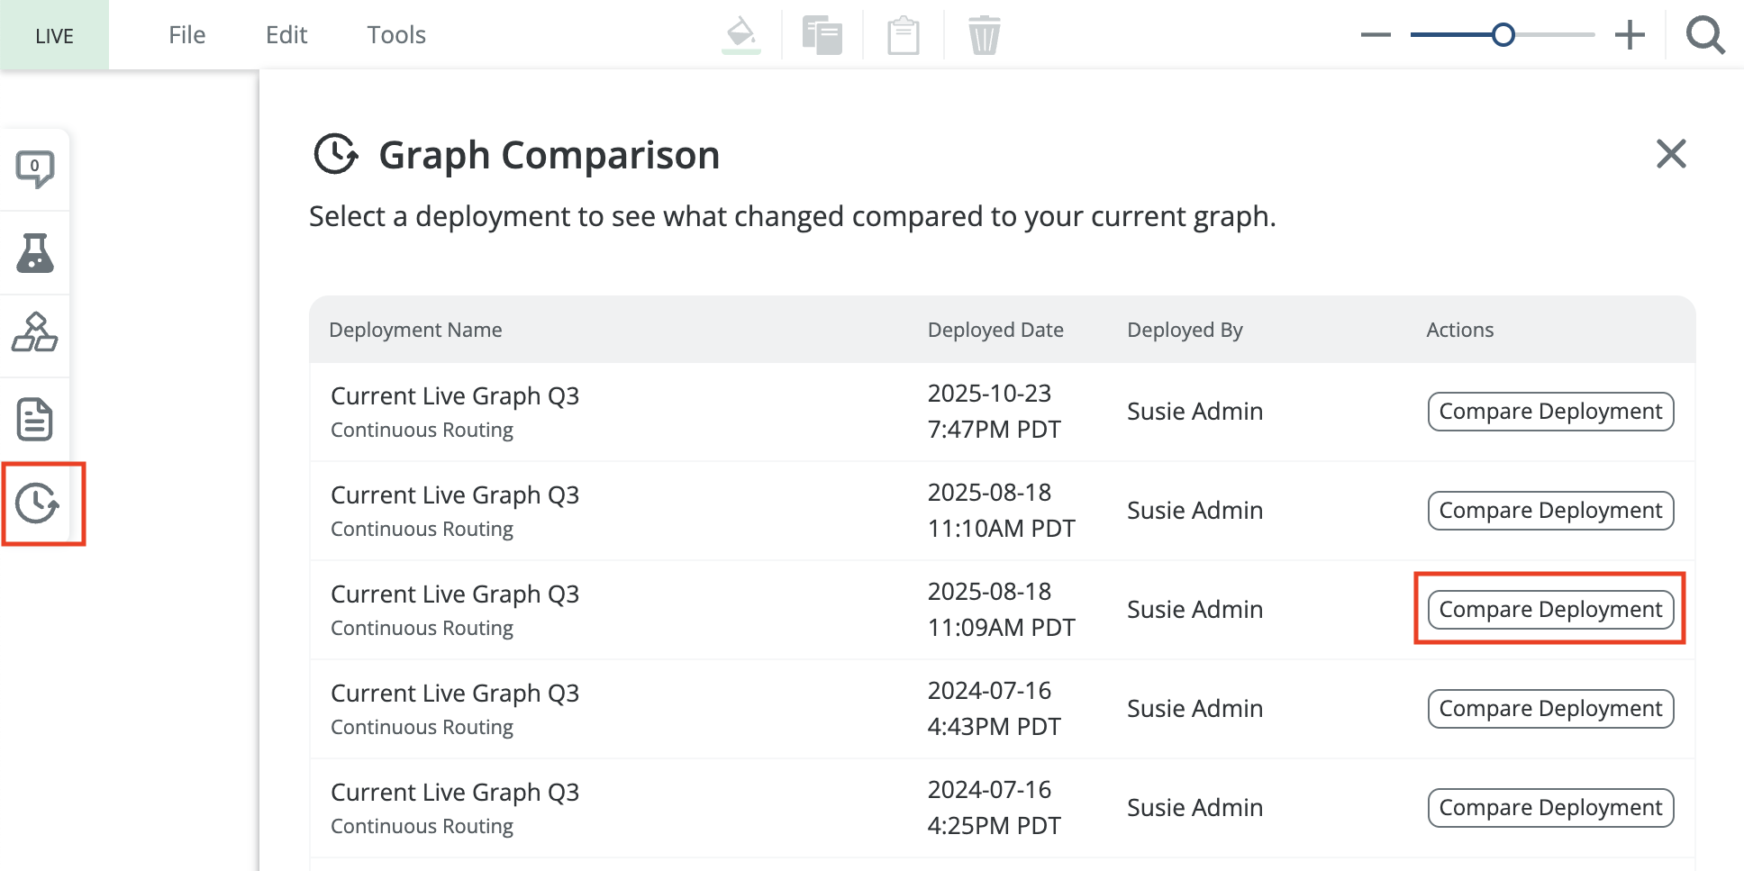
Task: Open the Tools menu
Action: (x=396, y=35)
